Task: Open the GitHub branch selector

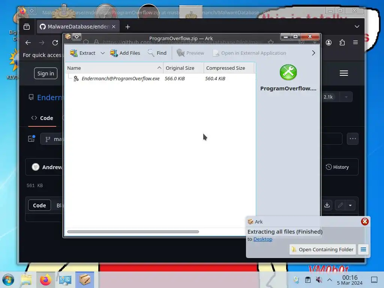Action: [52, 139]
